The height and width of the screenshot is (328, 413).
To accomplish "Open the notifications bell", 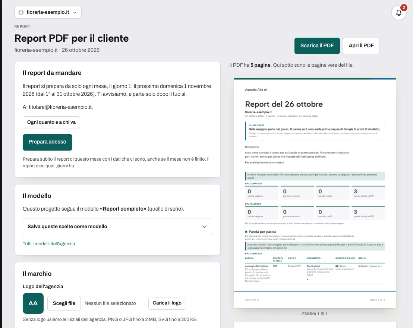I will point(398,12).
